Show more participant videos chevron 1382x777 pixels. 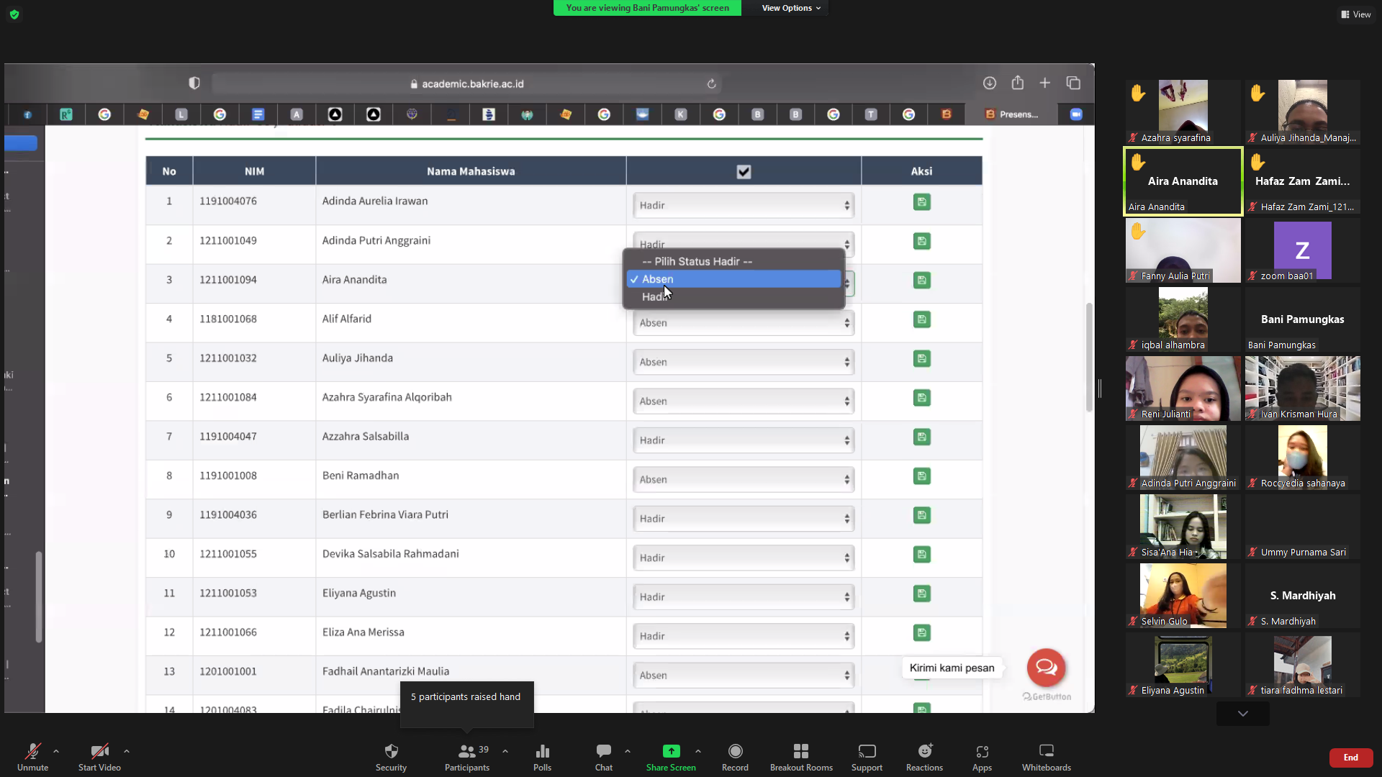1243,714
